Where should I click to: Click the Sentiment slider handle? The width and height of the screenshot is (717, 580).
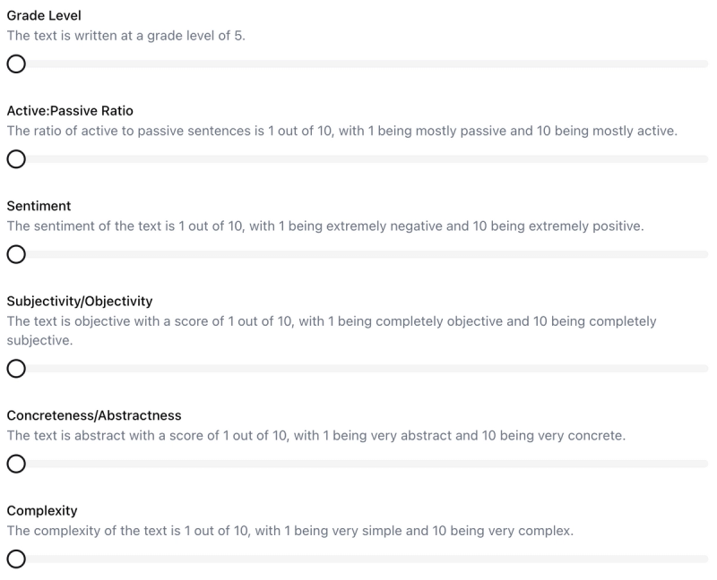[x=15, y=254]
